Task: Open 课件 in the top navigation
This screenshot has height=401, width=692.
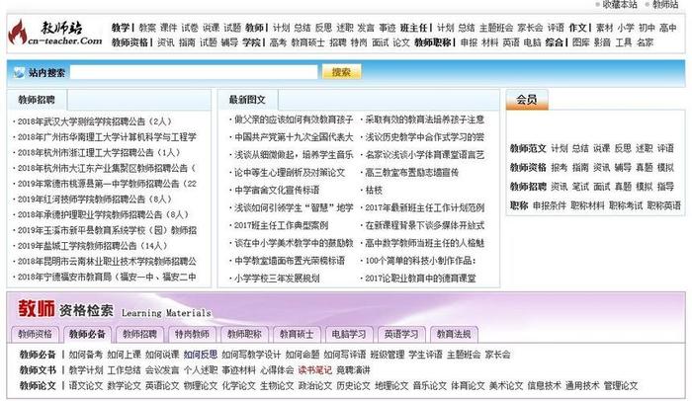Action: click(x=169, y=28)
